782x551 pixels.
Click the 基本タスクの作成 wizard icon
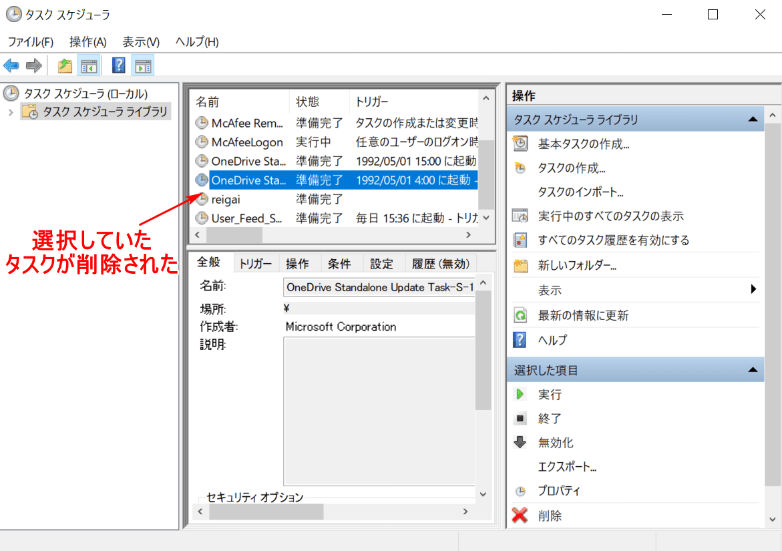click(520, 144)
